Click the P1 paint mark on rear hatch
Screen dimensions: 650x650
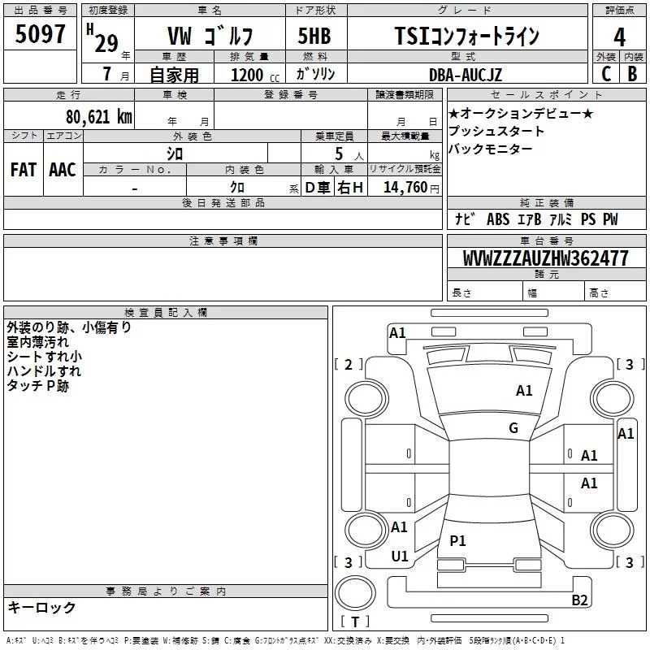pos(457,540)
